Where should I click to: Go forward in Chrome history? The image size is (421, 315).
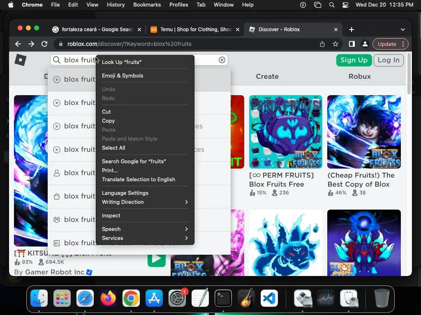click(31, 44)
